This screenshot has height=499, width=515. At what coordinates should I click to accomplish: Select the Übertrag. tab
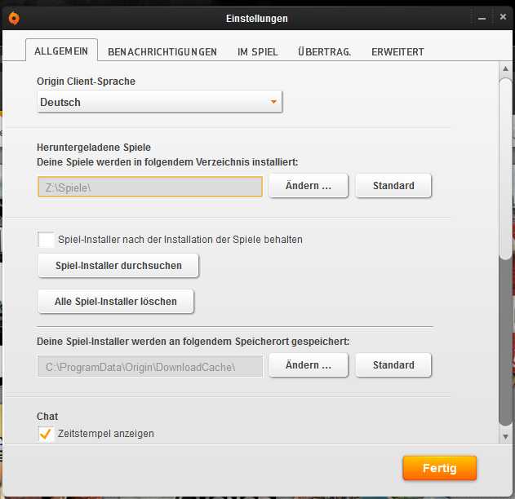(x=325, y=52)
